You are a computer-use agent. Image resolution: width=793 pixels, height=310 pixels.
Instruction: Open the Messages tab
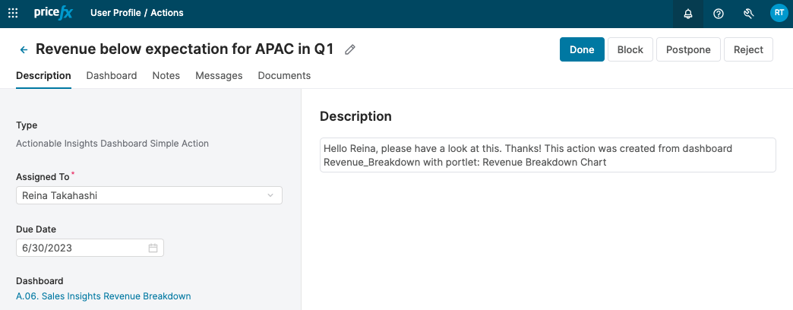(x=219, y=76)
